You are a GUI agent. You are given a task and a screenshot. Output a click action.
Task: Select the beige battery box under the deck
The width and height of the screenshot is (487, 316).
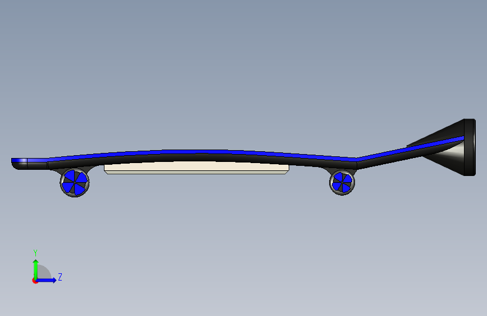[197, 168]
